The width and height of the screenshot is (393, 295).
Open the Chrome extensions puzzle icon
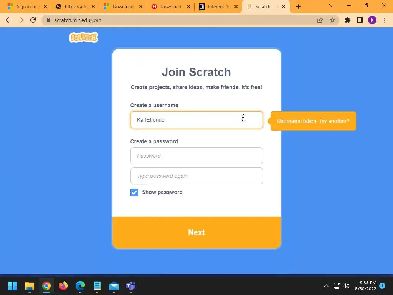[x=348, y=20]
